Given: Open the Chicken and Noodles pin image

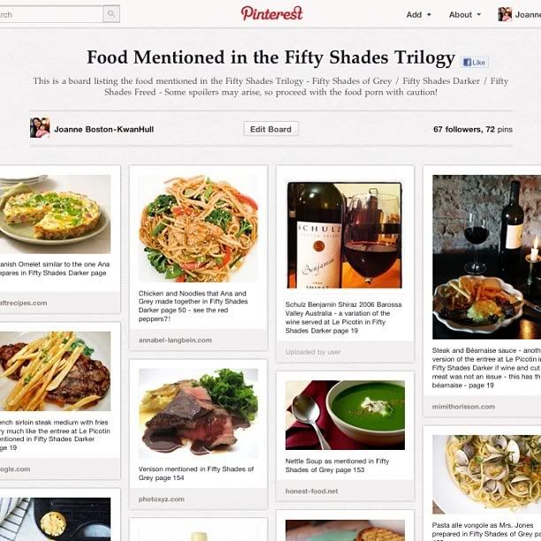Looking at the screenshot, I should click(198, 228).
